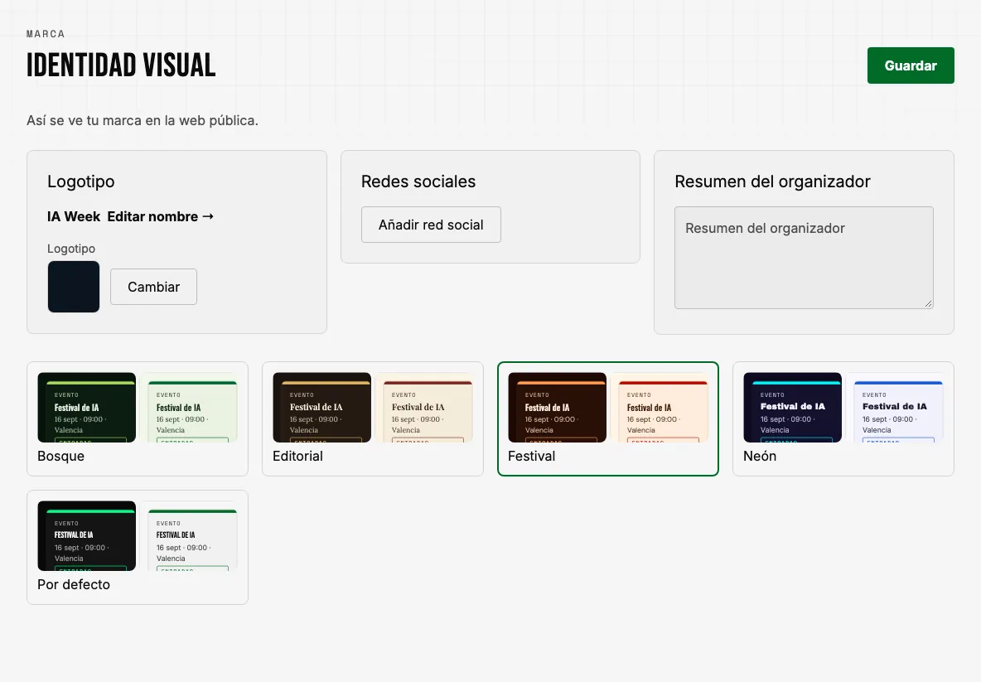This screenshot has width=981, height=682.
Task: Click the Guardar button
Action: click(911, 65)
